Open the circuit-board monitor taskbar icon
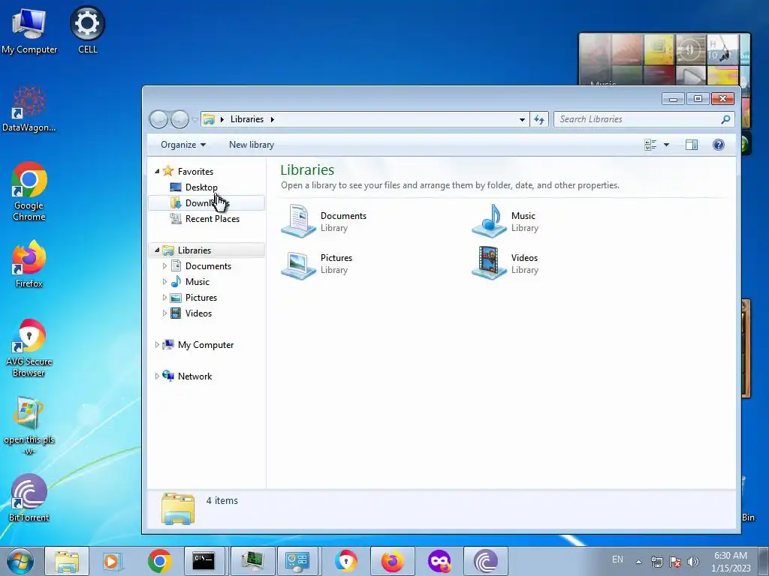Image resolution: width=769 pixels, height=576 pixels. point(252,561)
